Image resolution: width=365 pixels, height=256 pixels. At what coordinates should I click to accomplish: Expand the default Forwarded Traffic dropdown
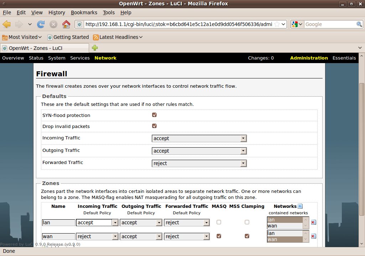pyautogui.click(x=199, y=163)
